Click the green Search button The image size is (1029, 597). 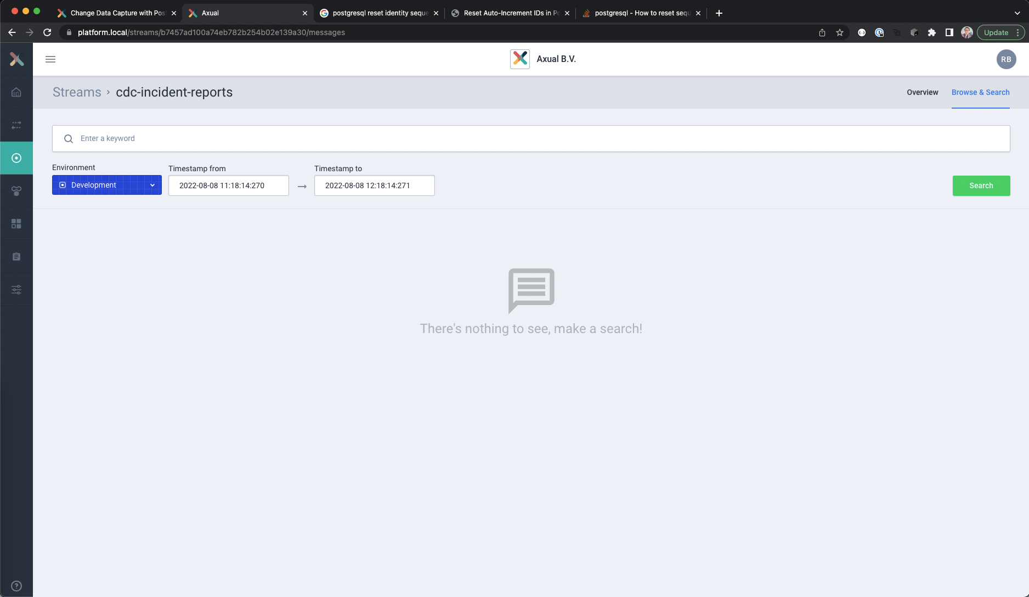coord(981,185)
